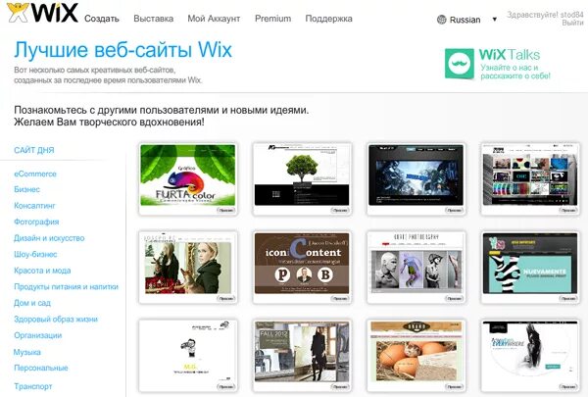588x397 pixels.
Task: Choose the Транспорт category
Action: coord(33,386)
